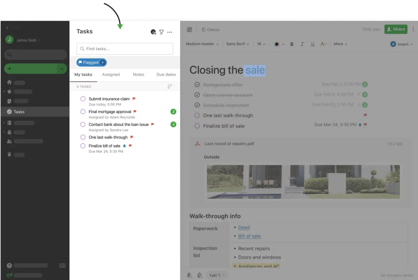The image size is (418, 280).
Task: Open the Medium header dropdown
Action: [x=202, y=44]
